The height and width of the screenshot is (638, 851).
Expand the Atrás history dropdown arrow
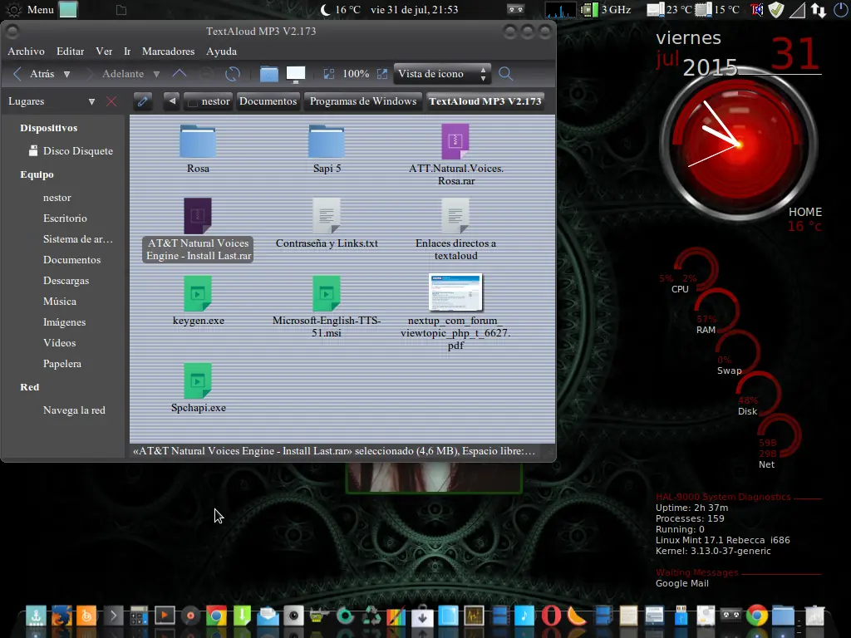click(x=66, y=74)
